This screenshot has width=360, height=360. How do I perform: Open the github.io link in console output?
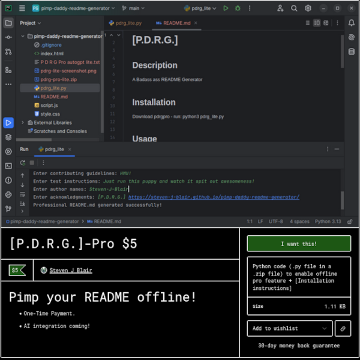point(214,197)
